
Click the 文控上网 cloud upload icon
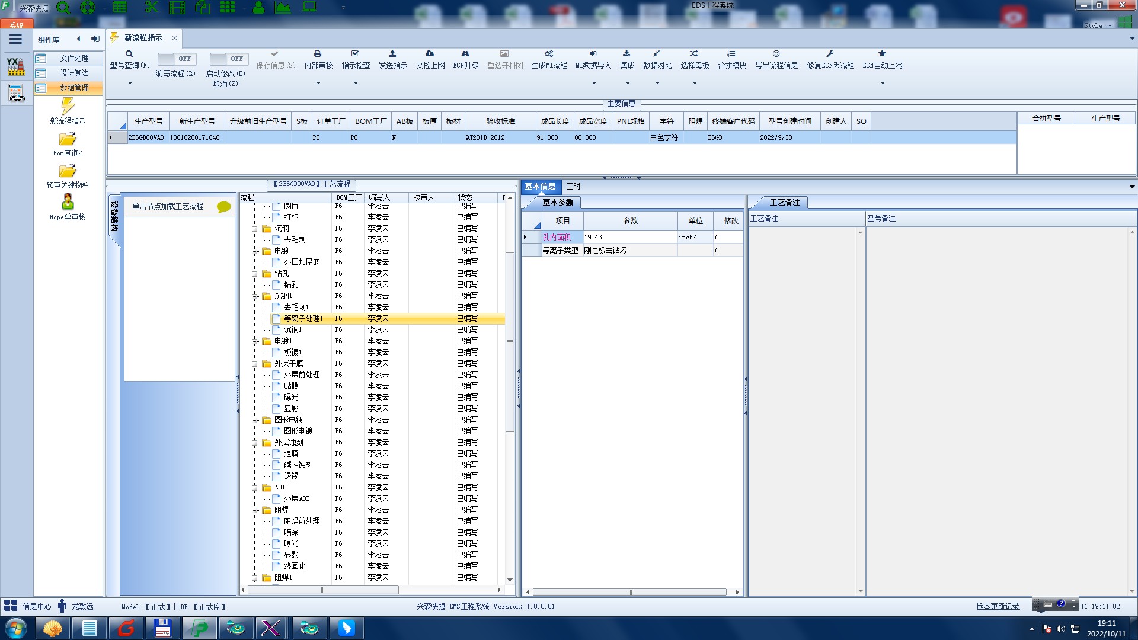click(430, 54)
